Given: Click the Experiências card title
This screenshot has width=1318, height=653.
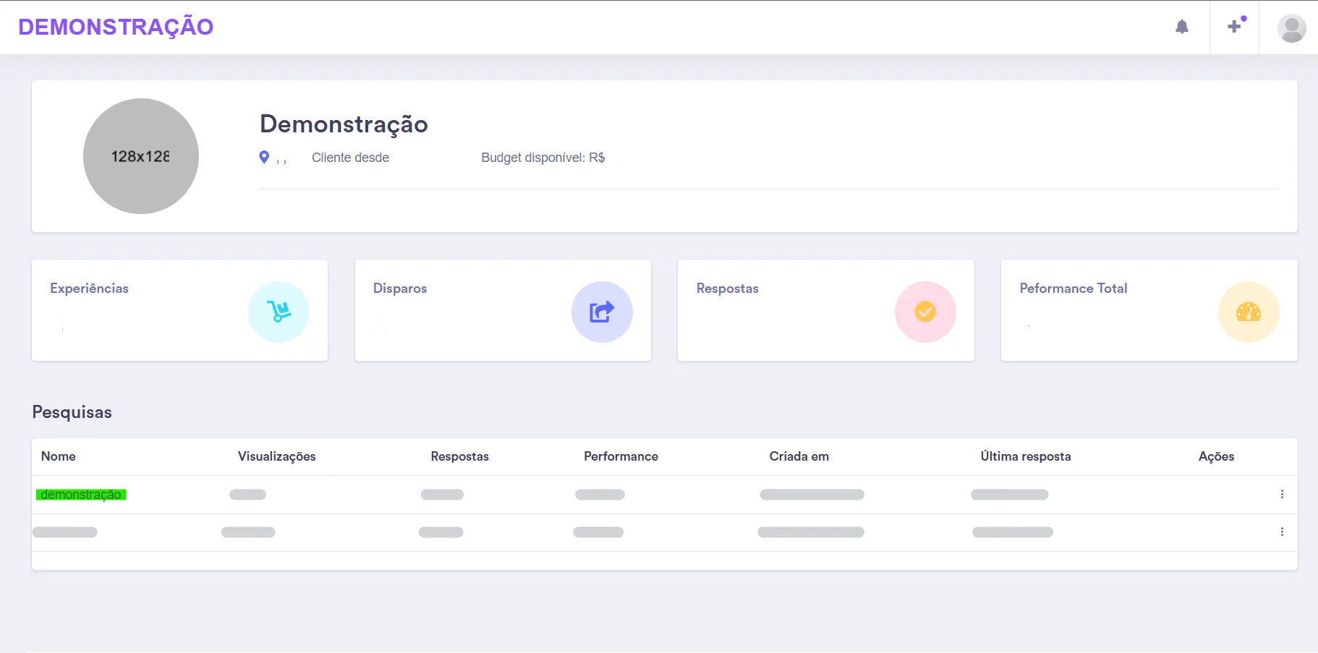Looking at the screenshot, I should [x=90, y=289].
